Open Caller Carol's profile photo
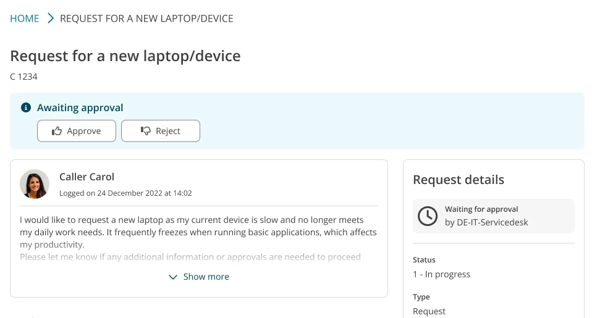The width and height of the screenshot is (592, 318). (x=35, y=184)
